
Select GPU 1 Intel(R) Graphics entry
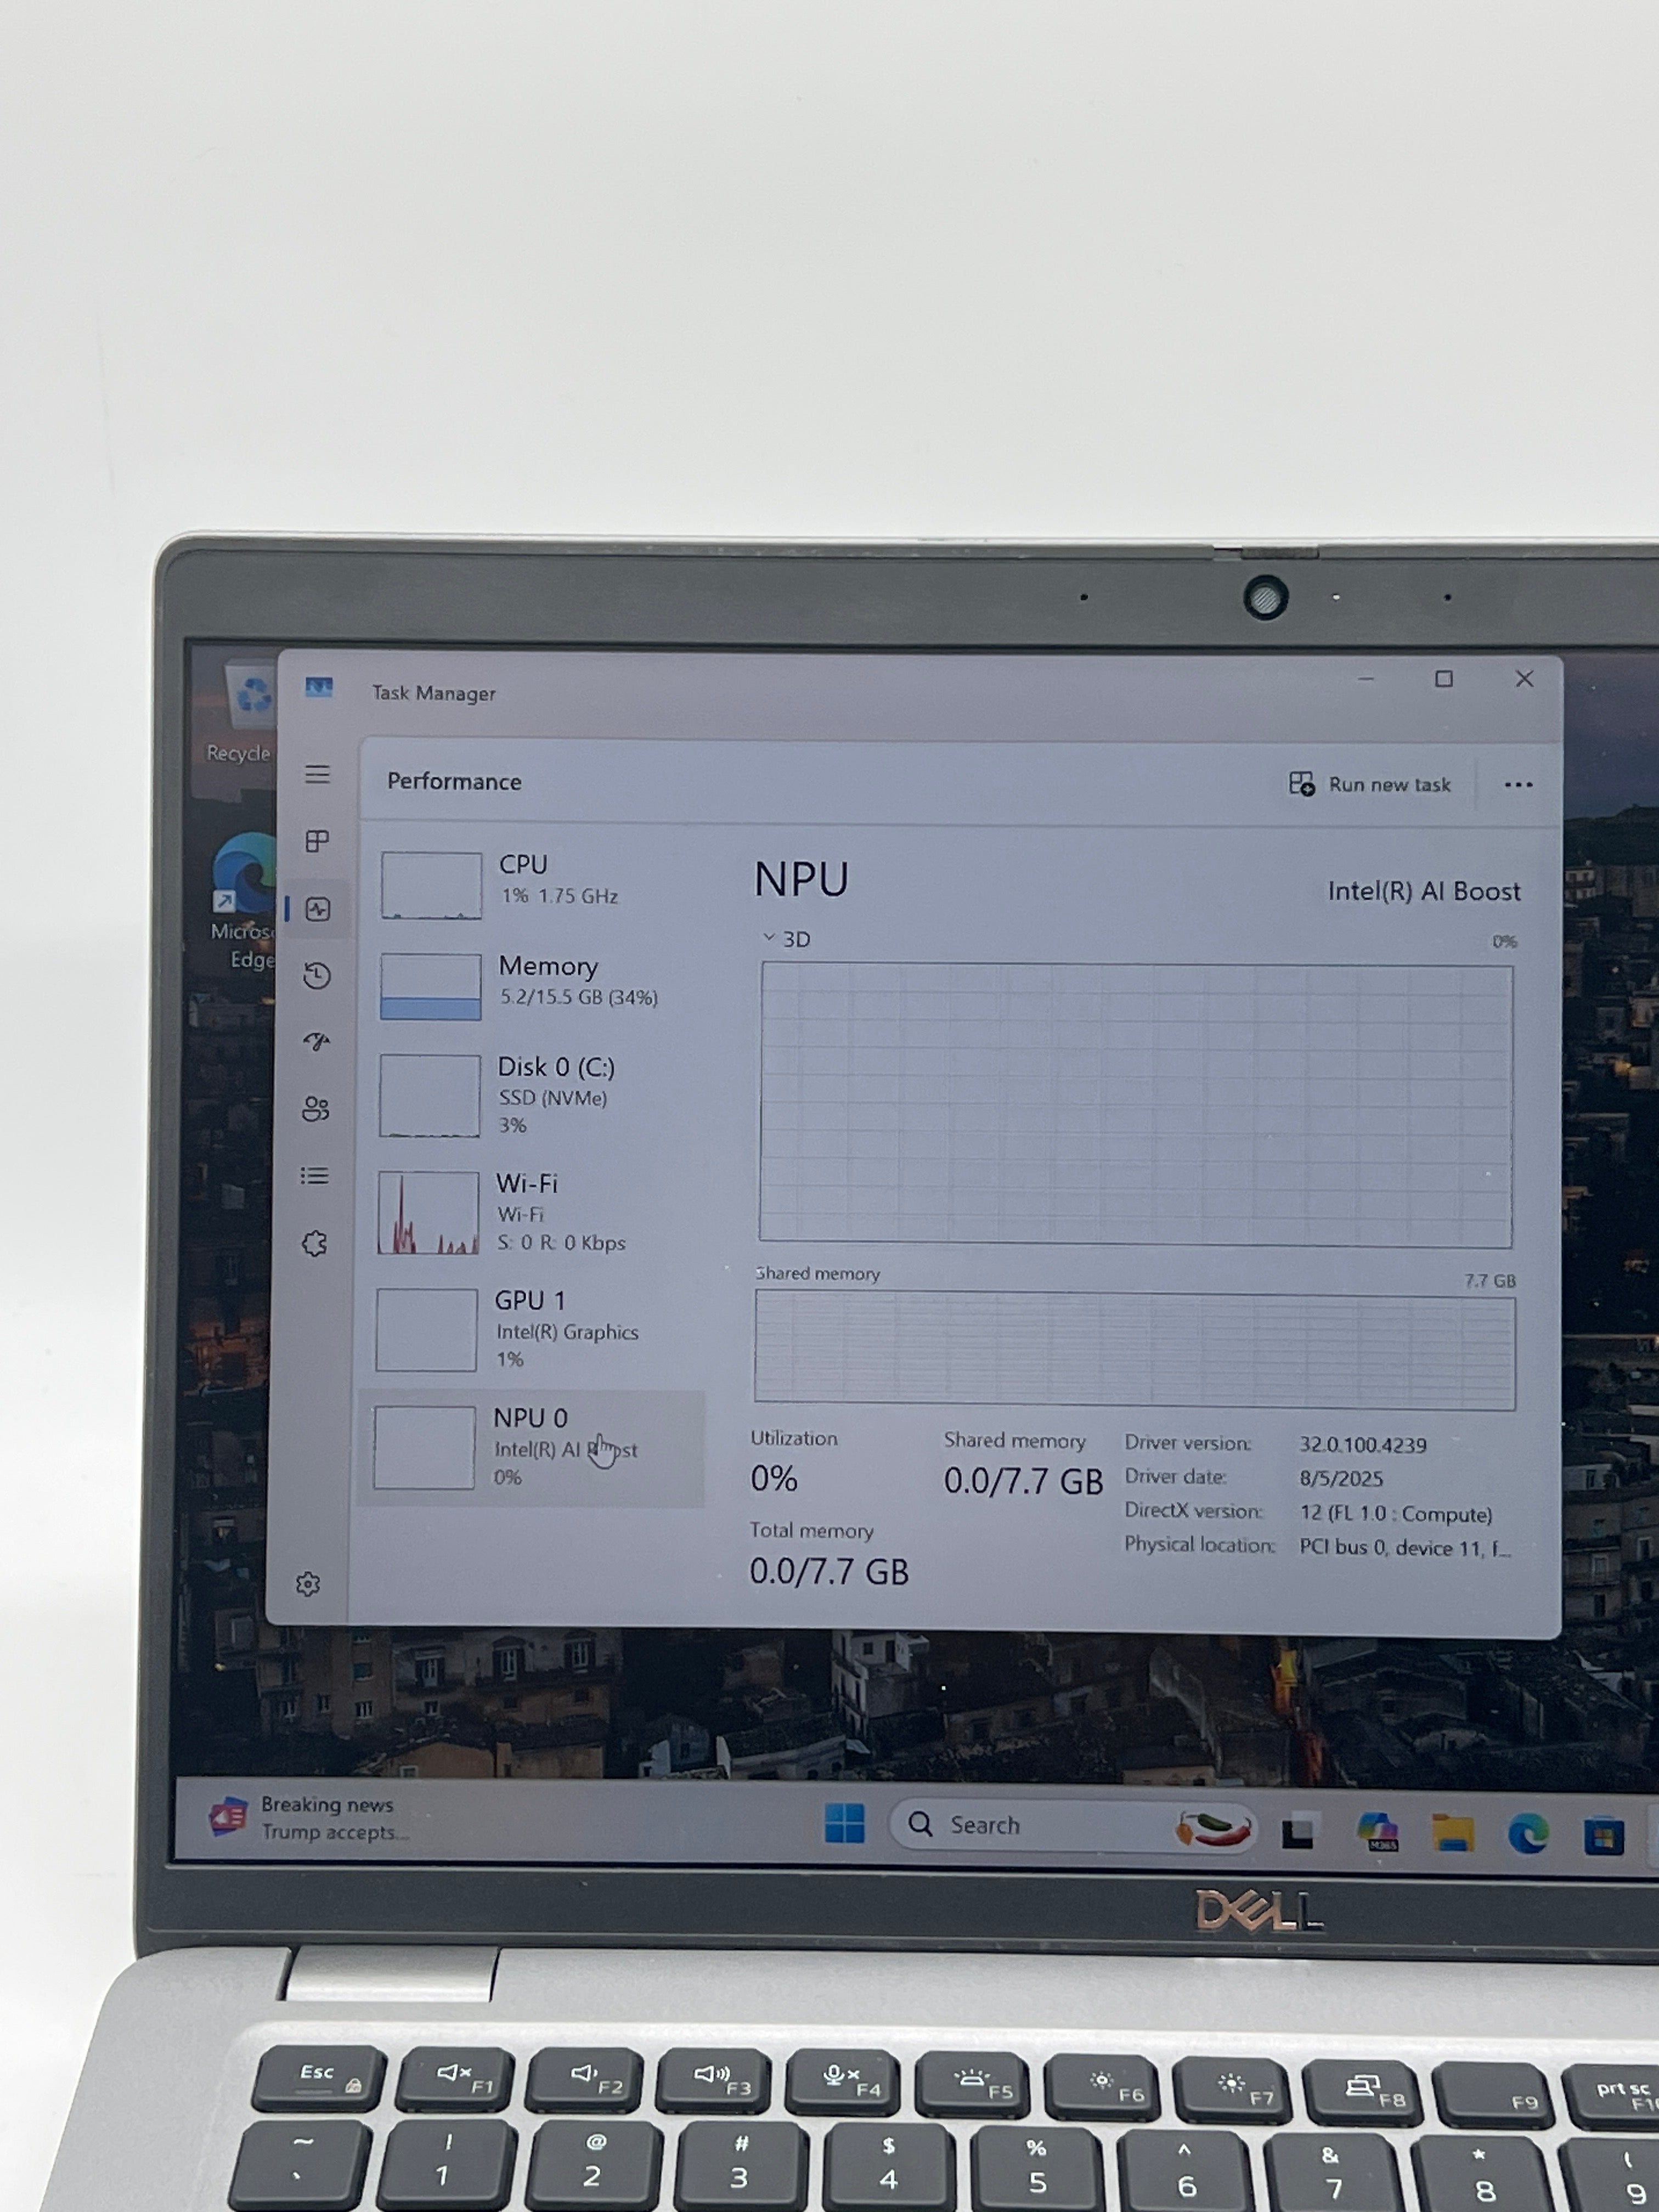[530, 1330]
